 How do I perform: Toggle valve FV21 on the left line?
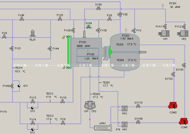pyautogui.click(x=12, y=48)
